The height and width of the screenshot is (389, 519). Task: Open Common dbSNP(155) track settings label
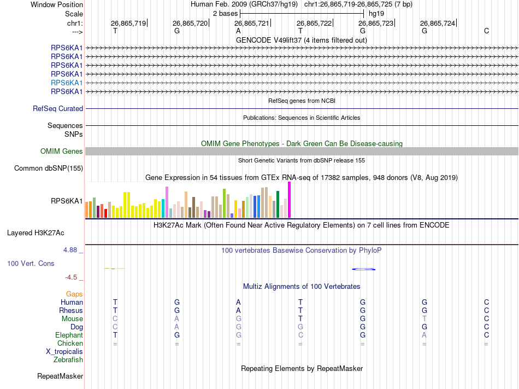tap(48, 169)
